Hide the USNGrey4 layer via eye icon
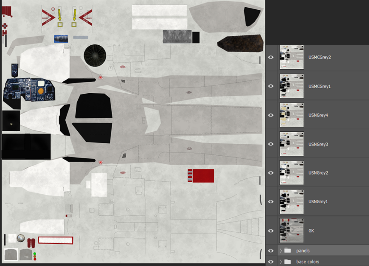The image size is (369, 266). (271, 115)
